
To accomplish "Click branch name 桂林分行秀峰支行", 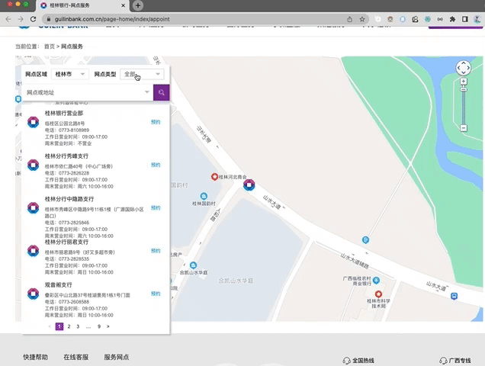I will click(x=66, y=156).
